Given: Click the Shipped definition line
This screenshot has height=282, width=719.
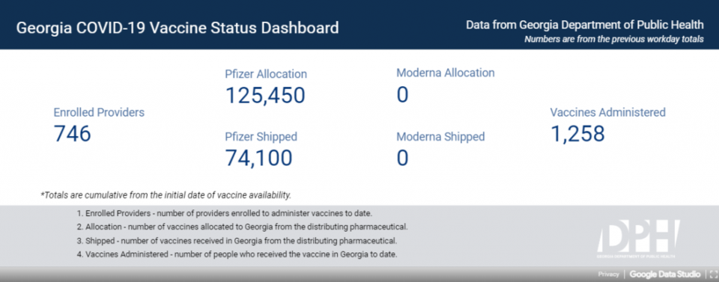Looking at the screenshot, I should coord(237,240).
